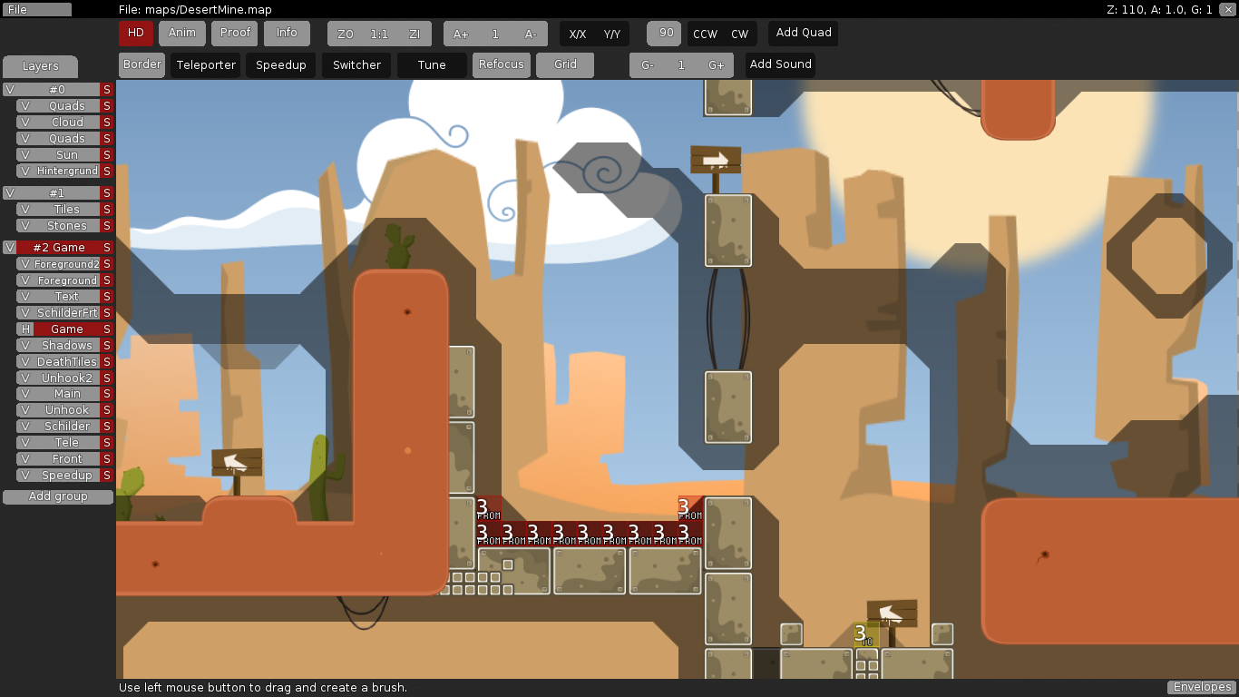Open the Envelopes editor
The image size is (1239, 697).
[x=1201, y=687]
